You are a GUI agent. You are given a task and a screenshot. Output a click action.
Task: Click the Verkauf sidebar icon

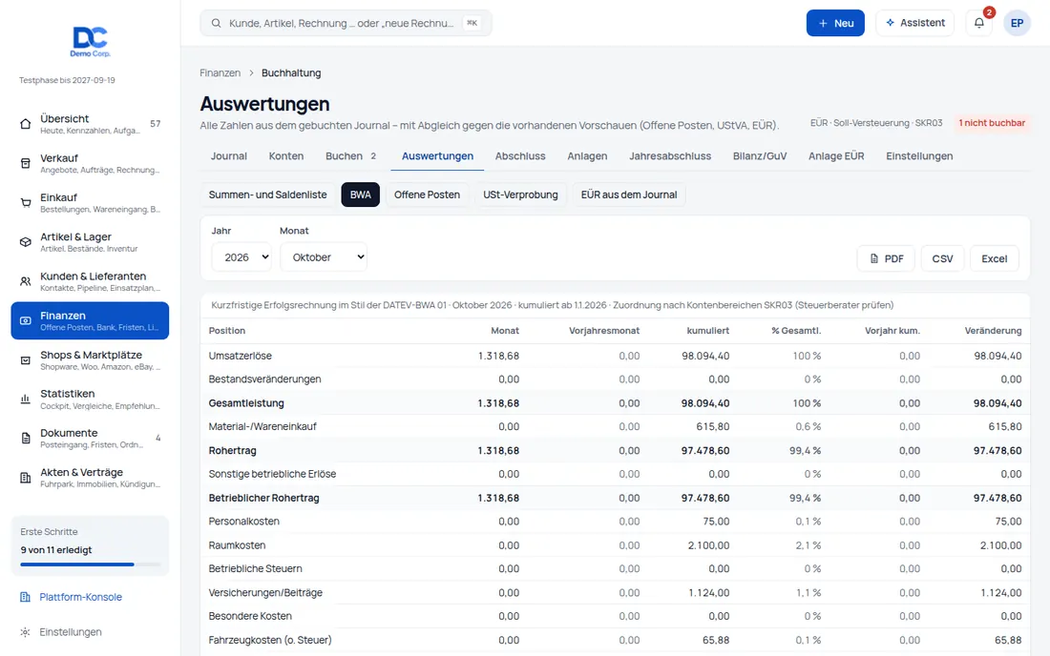click(x=26, y=163)
